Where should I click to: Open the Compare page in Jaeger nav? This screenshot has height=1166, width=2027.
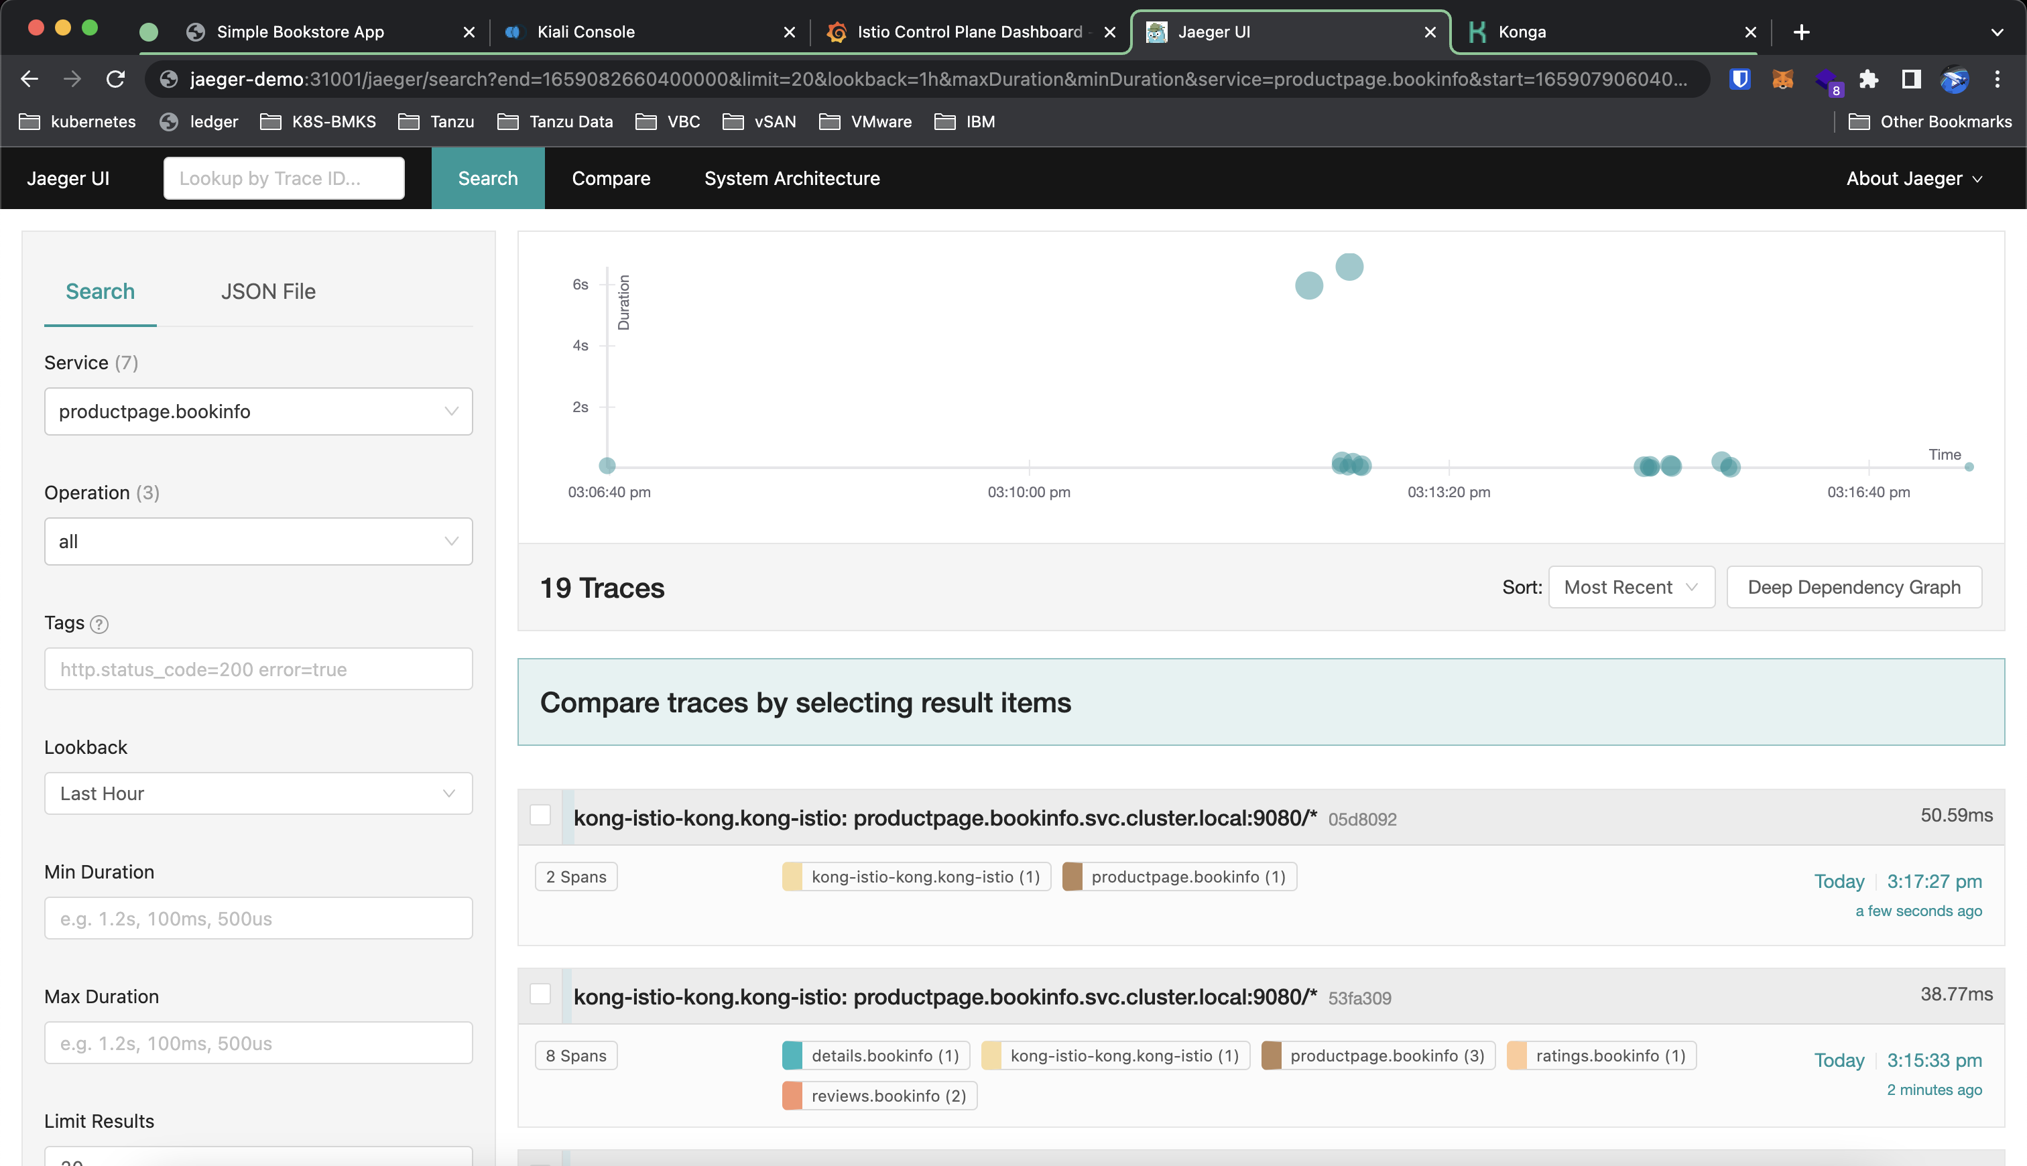611,178
